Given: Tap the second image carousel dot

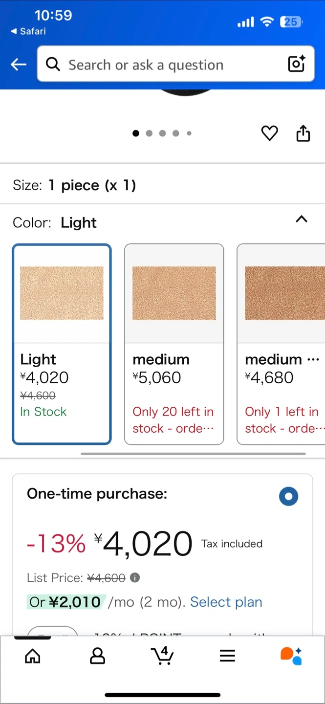Looking at the screenshot, I should tap(149, 133).
